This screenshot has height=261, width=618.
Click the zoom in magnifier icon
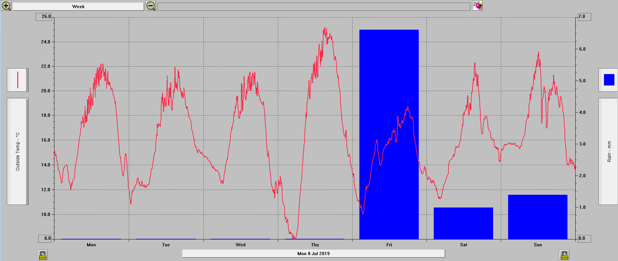(6, 6)
